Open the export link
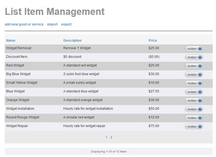 [66, 24]
